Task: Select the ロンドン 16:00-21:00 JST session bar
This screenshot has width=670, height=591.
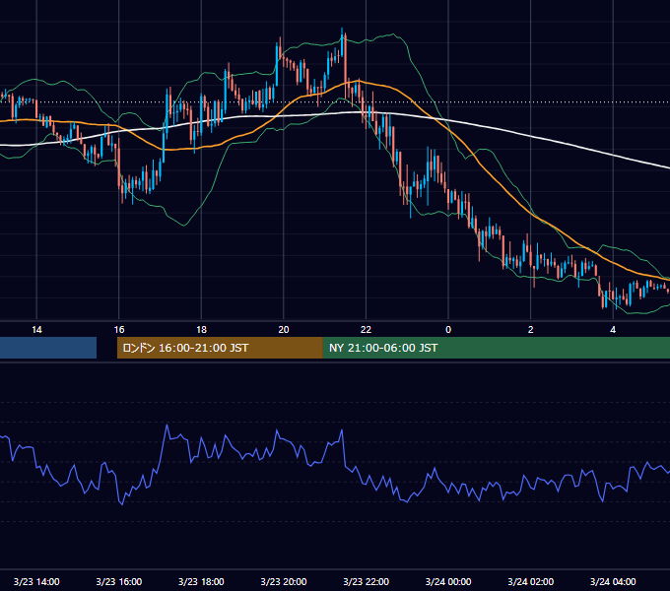Action: click(x=220, y=348)
